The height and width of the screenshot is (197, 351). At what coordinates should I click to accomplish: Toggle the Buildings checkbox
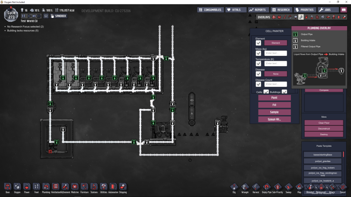coord(284,92)
